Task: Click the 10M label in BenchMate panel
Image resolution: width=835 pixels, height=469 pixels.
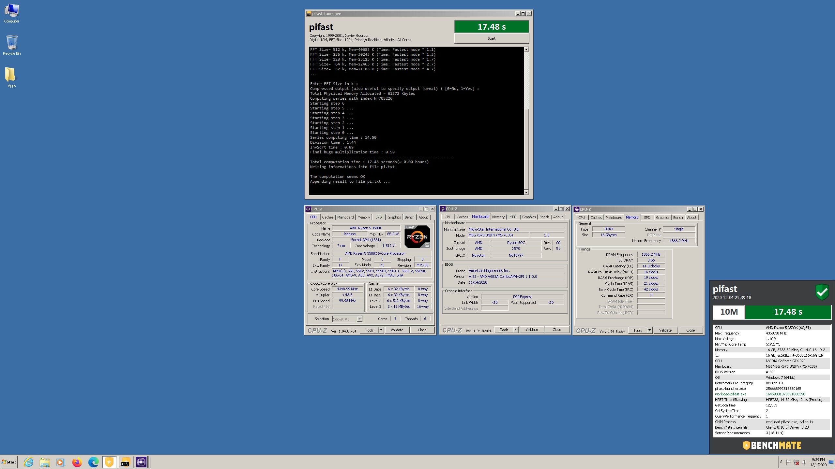Action: point(729,312)
